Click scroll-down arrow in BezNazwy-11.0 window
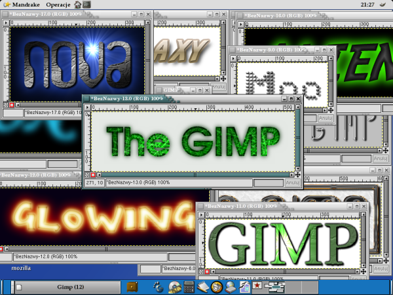Viewport: 393px width, 295px height. pos(363,265)
